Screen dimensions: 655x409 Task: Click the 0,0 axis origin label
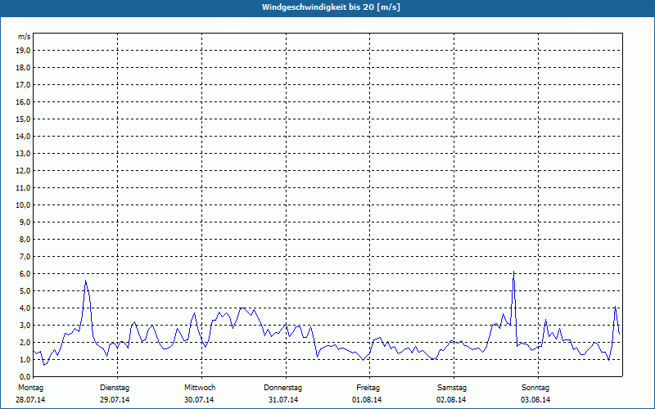coord(24,376)
